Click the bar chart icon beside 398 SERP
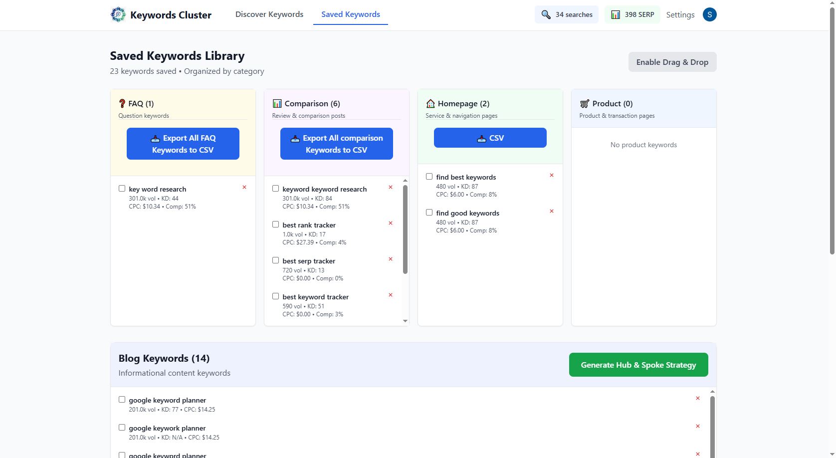836x458 pixels. [616, 14]
